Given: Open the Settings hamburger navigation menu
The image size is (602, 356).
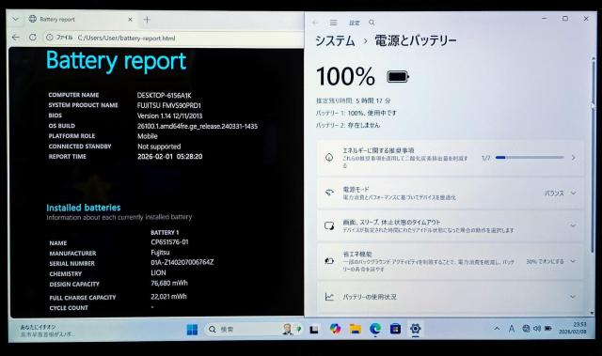Looking at the screenshot, I should [333, 23].
